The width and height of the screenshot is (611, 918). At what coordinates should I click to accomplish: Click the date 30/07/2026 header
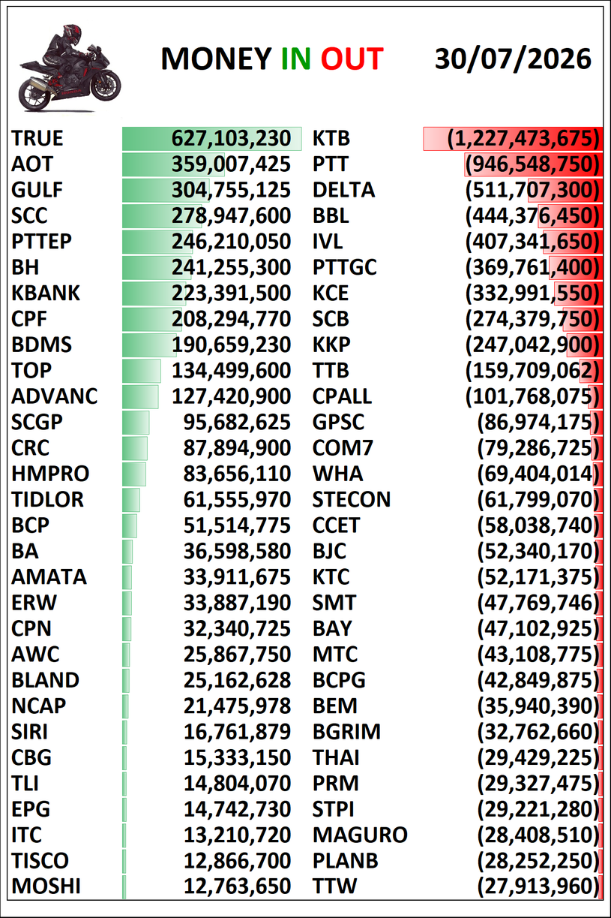tap(513, 59)
